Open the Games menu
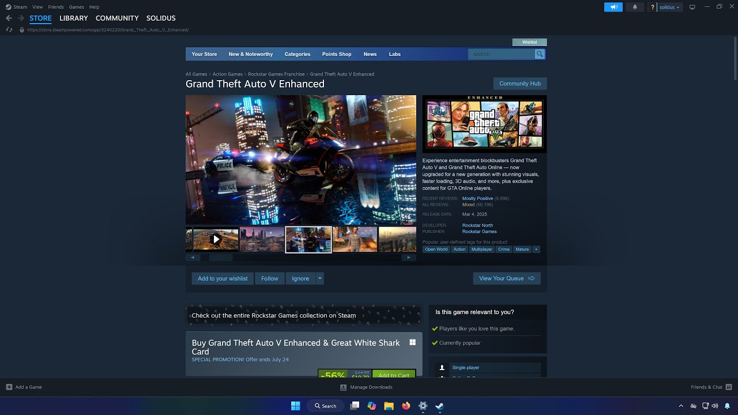The width and height of the screenshot is (738, 415). click(76, 7)
